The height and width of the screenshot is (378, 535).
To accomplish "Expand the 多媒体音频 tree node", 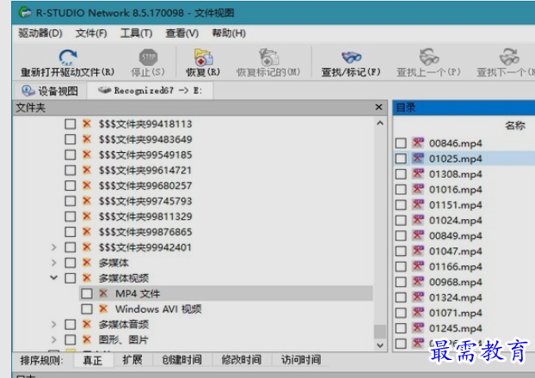I will pos(54,324).
